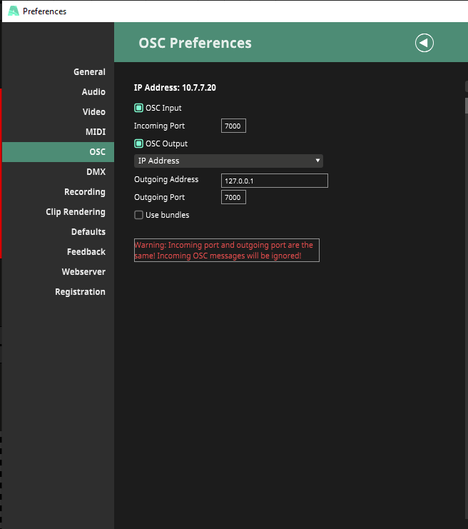Go to MIDI preferences
468x529 pixels.
(x=95, y=132)
